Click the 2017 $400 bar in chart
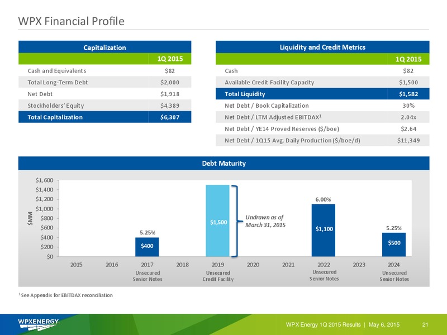Viewport: 447px width, 335px height. tap(147, 247)
